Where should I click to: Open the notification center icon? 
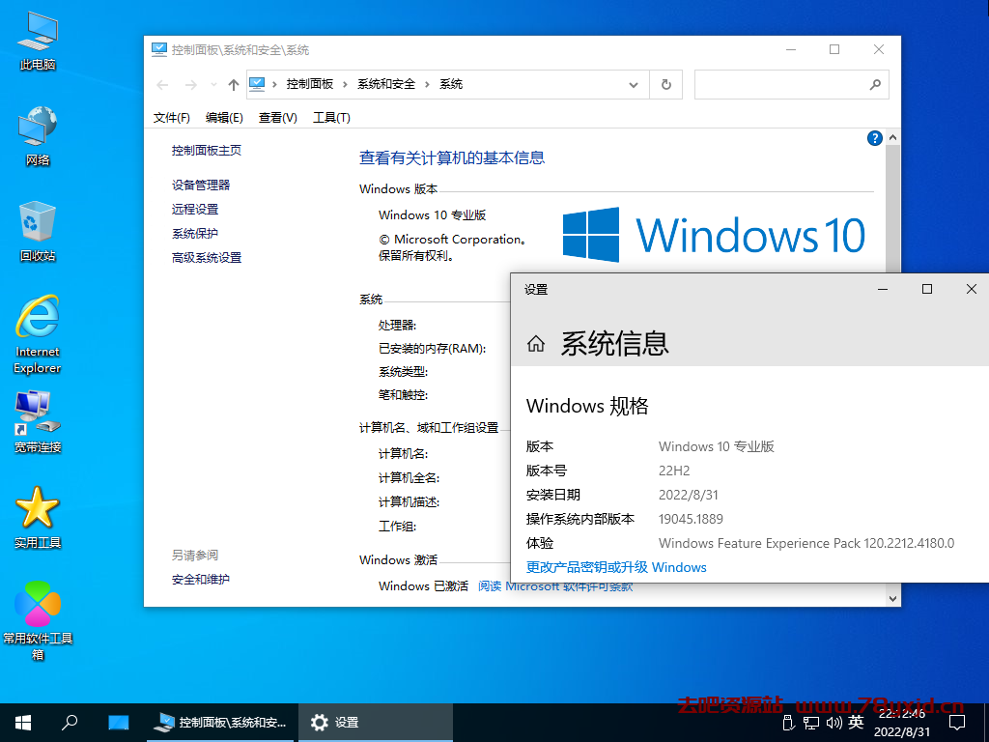957,723
